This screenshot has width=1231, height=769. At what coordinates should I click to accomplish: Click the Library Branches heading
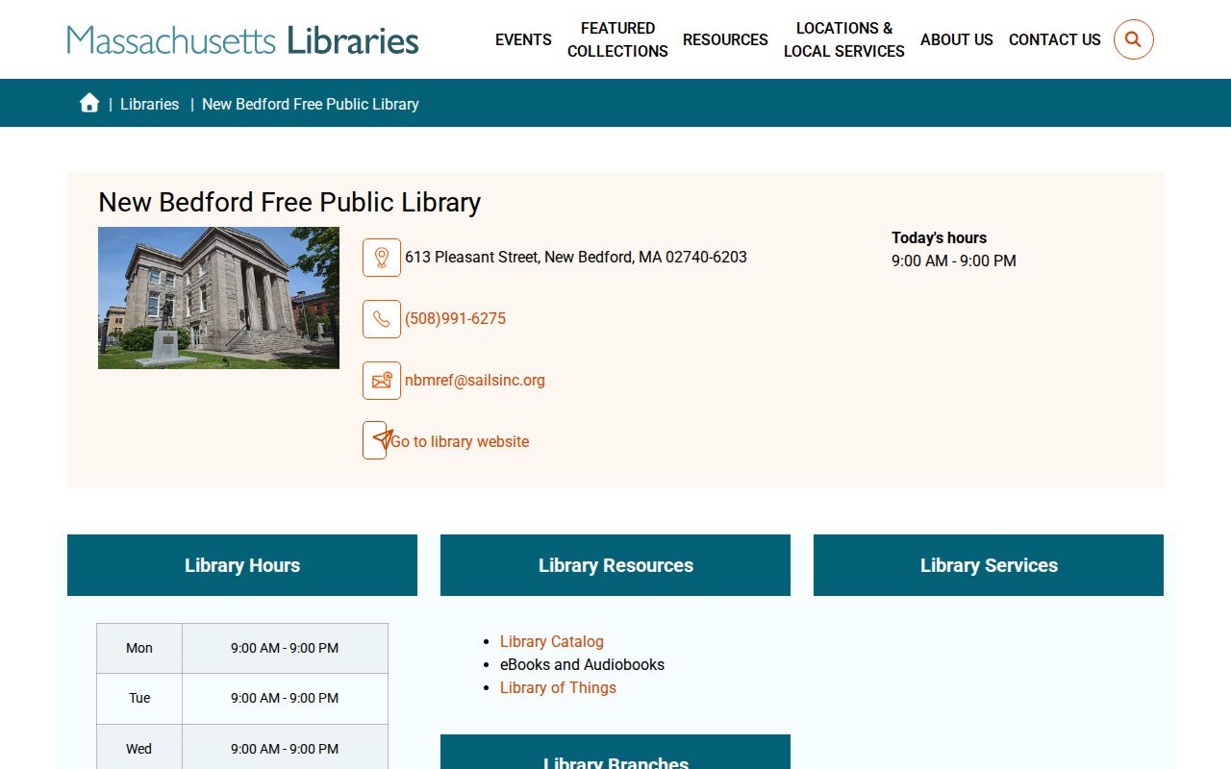pos(615,753)
